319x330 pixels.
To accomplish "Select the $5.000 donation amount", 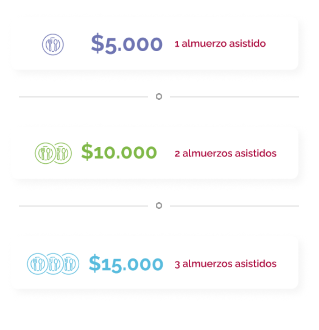I will [x=126, y=44].
